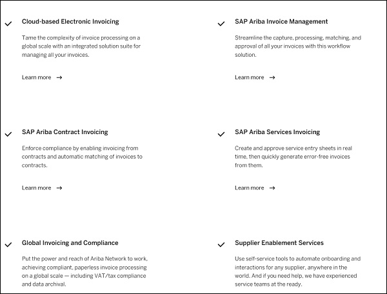Click checkmark beside SAP Ariba Invoice Management
The height and width of the screenshot is (294, 387).
pos(221,23)
